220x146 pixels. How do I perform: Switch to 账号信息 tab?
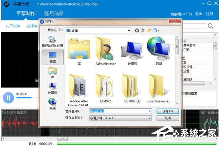click(x=54, y=13)
